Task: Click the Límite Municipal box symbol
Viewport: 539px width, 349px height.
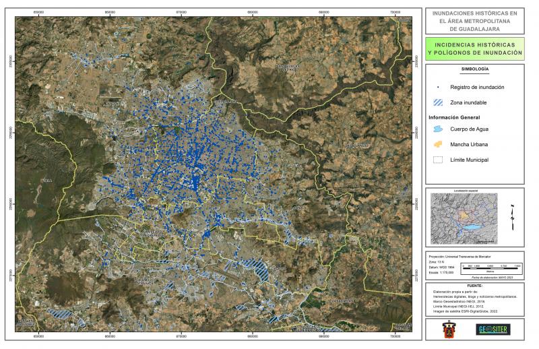Action: (x=438, y=160)
